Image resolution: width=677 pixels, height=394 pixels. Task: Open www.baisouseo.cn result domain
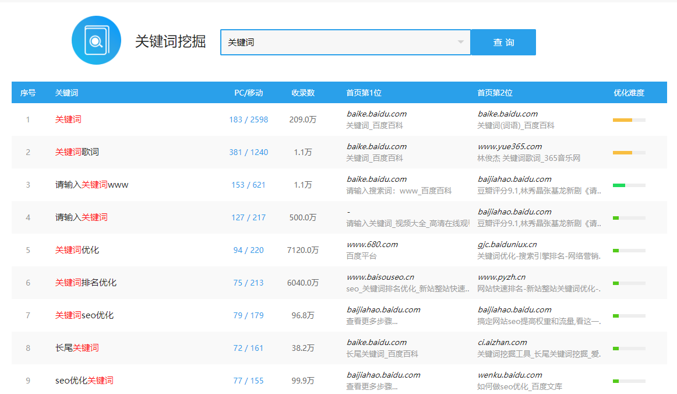(x=380, y=277)
